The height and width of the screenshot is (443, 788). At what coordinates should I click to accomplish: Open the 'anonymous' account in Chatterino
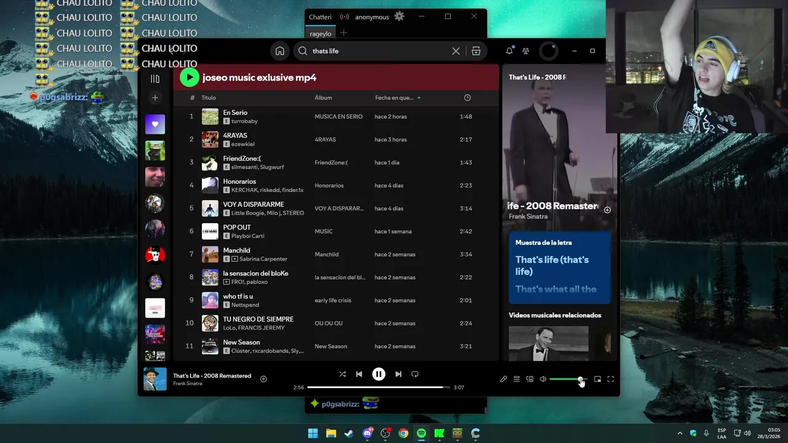[x=372, y=17]
